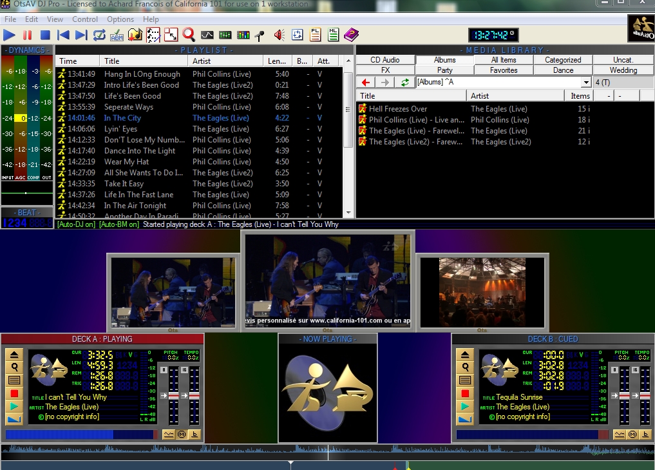Adjust the Deck A tempo slider
Screen dimensions: 655x470
[x=195, y=396]
